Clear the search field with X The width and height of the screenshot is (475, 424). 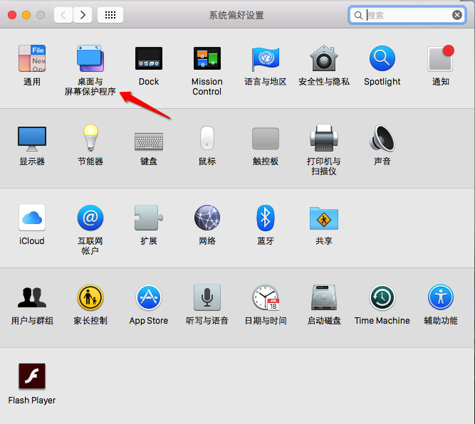tap(456, 15)
